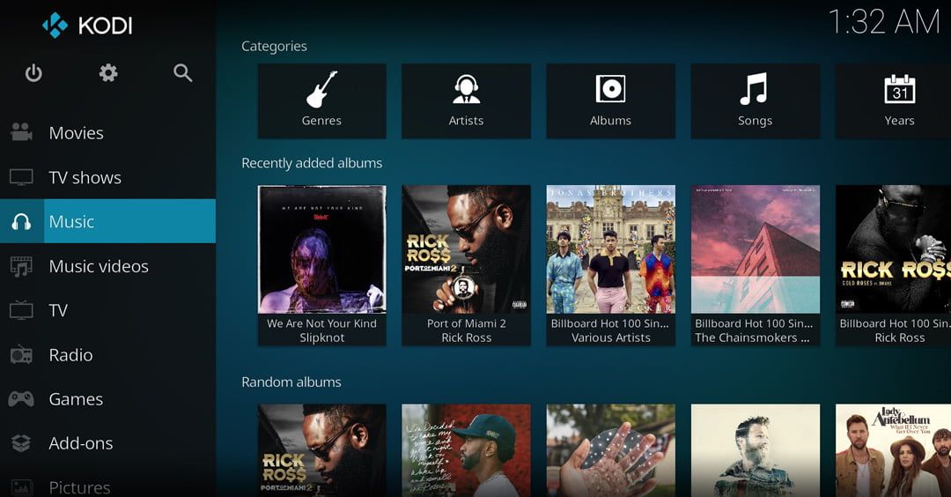Select the Music menu item
Image resolution: width=951 pixels, height=497 pixels.
pyautogui.click(x=108, y=221)
